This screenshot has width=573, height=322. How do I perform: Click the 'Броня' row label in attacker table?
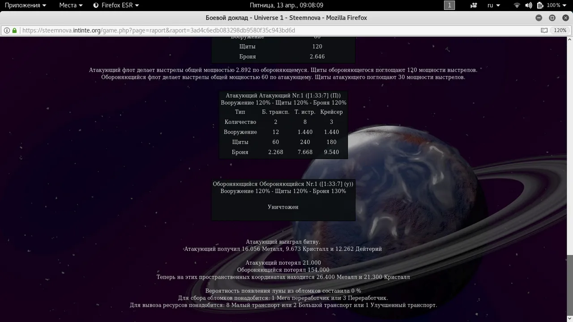pos(240,153)
